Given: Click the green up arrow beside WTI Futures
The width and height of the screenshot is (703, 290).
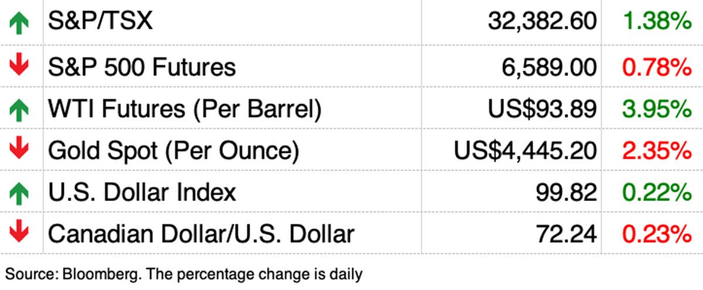Looking at the screenshot, I should point(19,109).
